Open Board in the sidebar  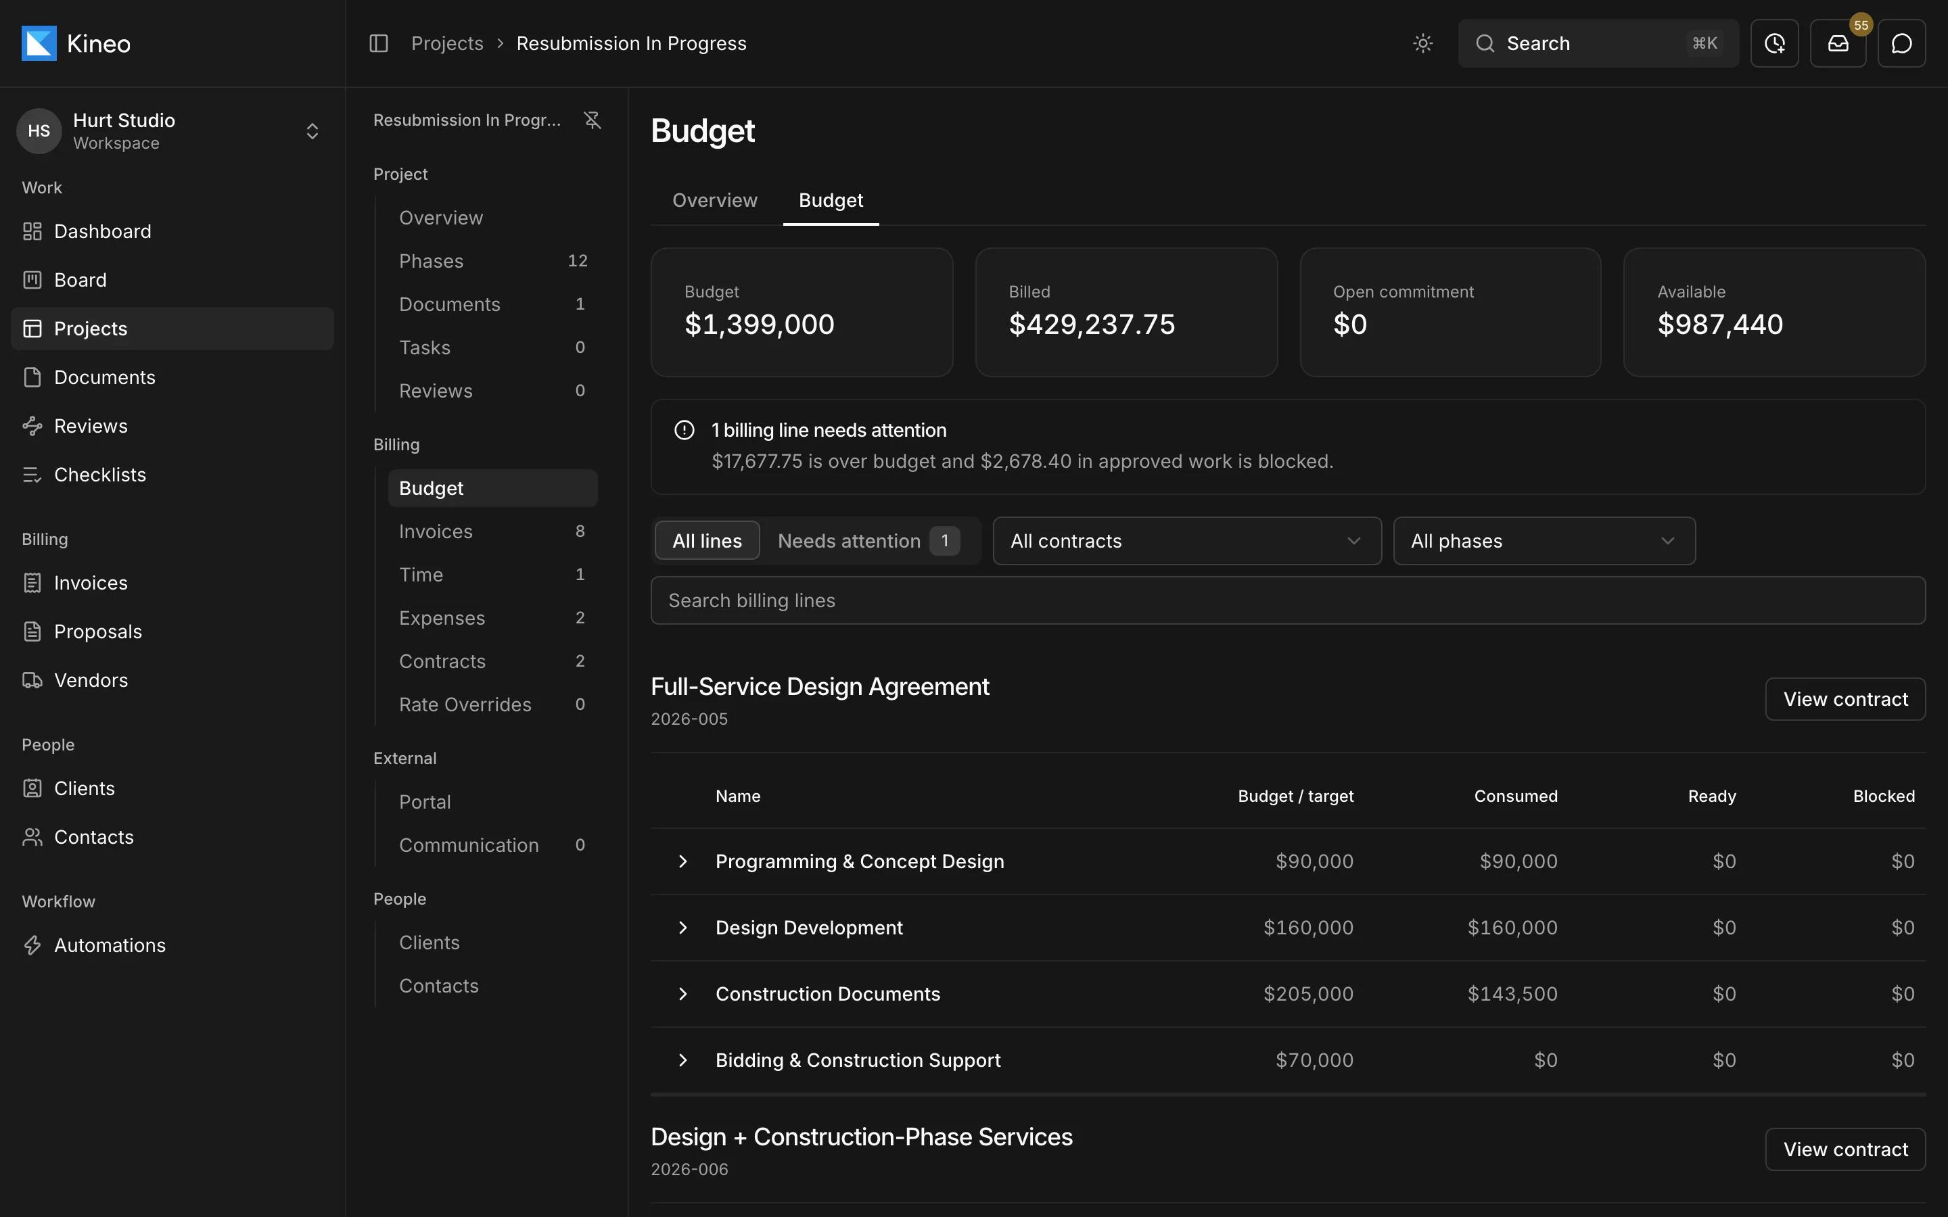click(x=172, y=280)
